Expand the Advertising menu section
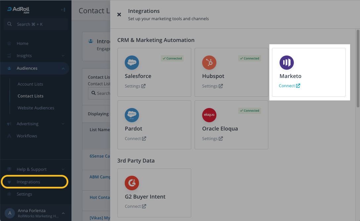The width and height of the screenshot is (360, 221). coord(63,124)
